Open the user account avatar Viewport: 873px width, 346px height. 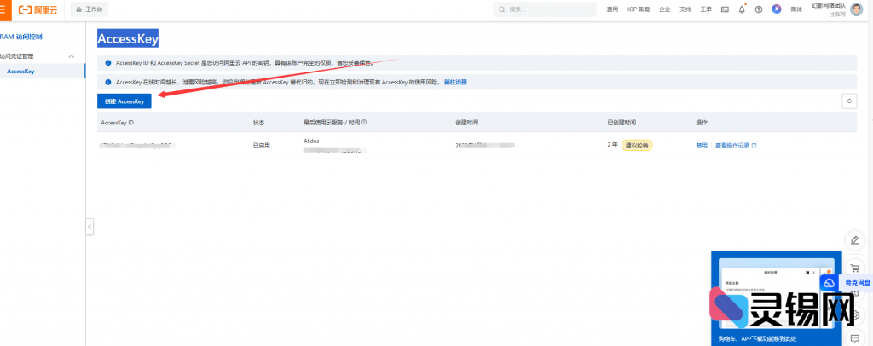(x=856, y=9)
